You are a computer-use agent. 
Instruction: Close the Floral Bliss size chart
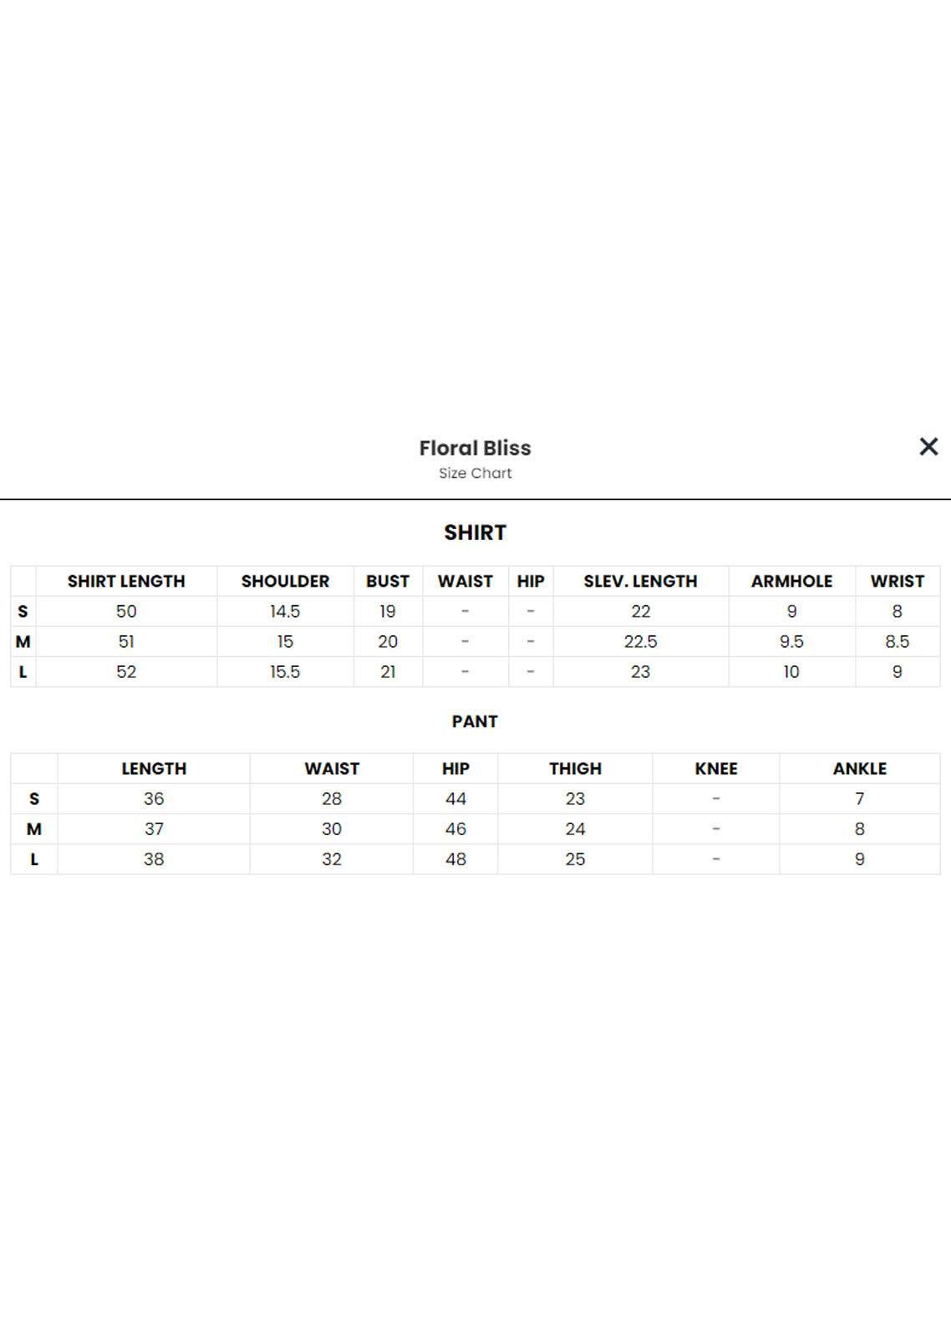[928, 447]
